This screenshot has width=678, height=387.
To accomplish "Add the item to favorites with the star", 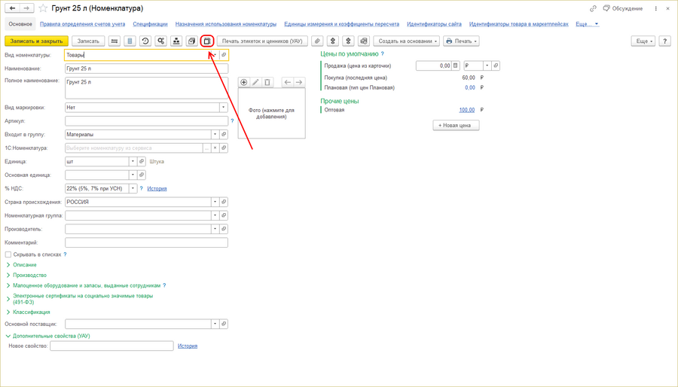I will [x=43, y=8].
